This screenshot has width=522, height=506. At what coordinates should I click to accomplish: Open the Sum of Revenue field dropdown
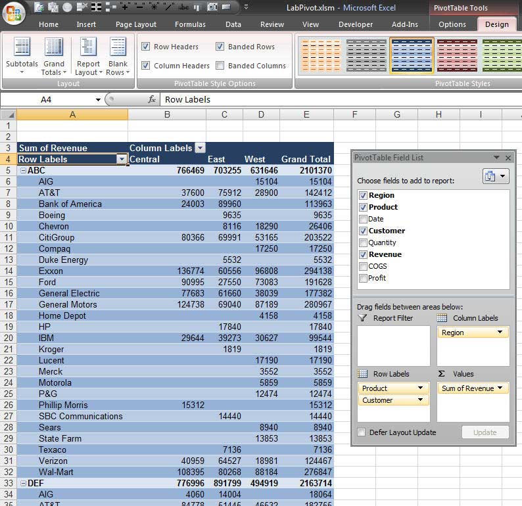[500, 388]
